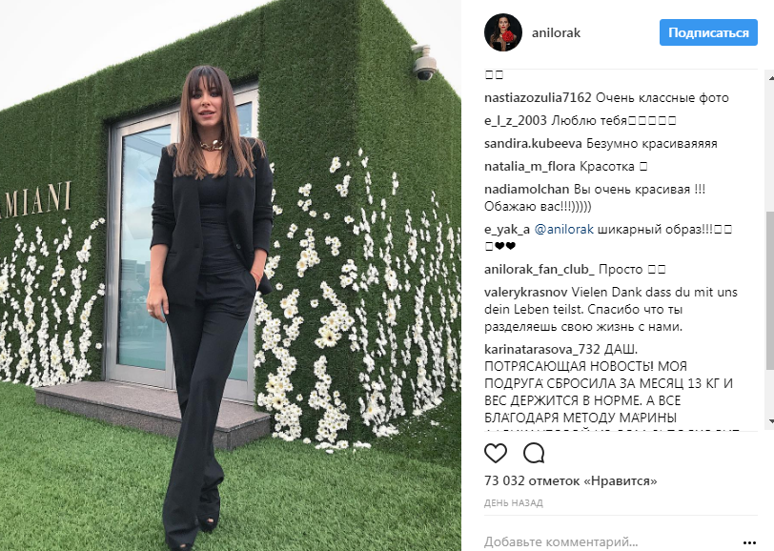Click inside the Добавьте комментарий field
The height and width of the screenshot is (551, 774).
(610, 541)
